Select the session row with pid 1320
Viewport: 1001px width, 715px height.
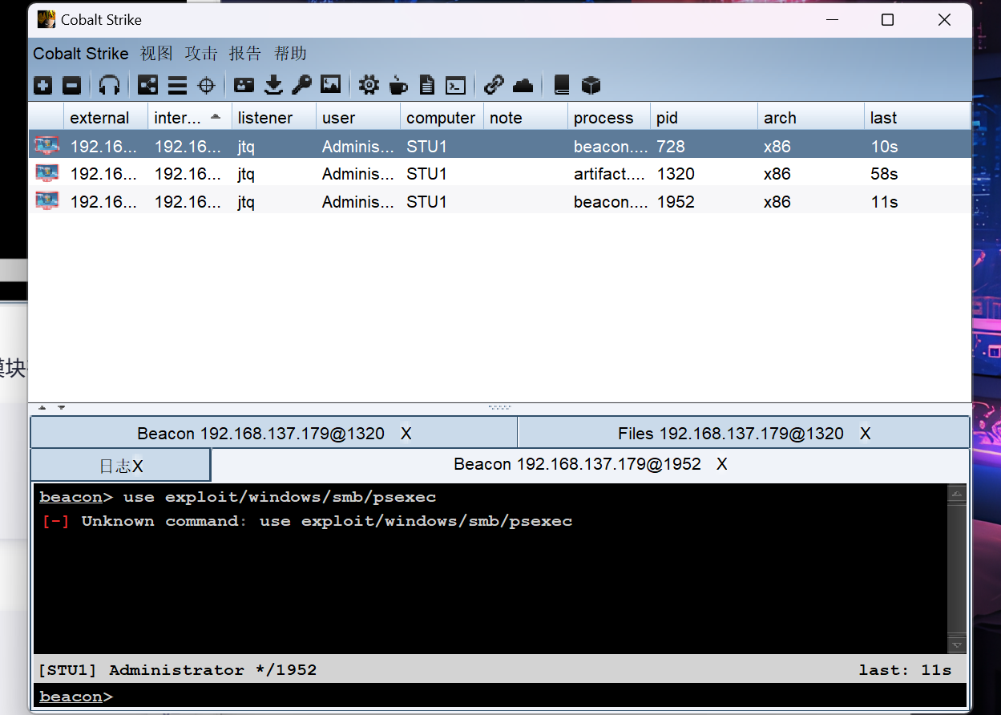point(499,173)
